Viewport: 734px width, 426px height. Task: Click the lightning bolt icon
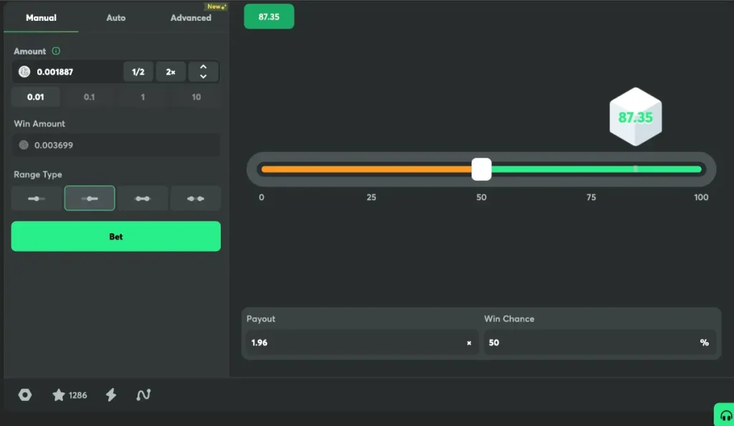click(x=111, y=395)
